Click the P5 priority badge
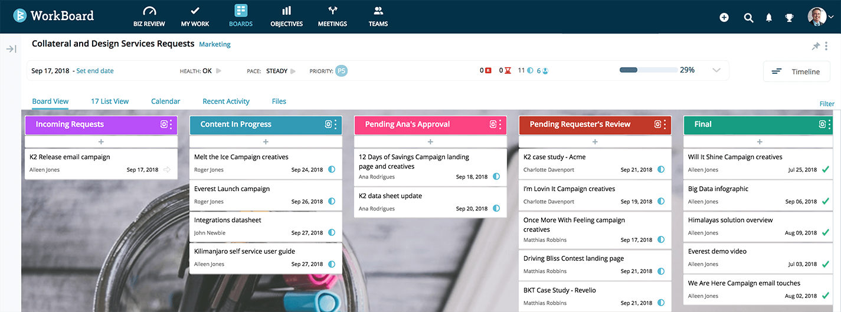The image size is (841, 312). (341, 71)
